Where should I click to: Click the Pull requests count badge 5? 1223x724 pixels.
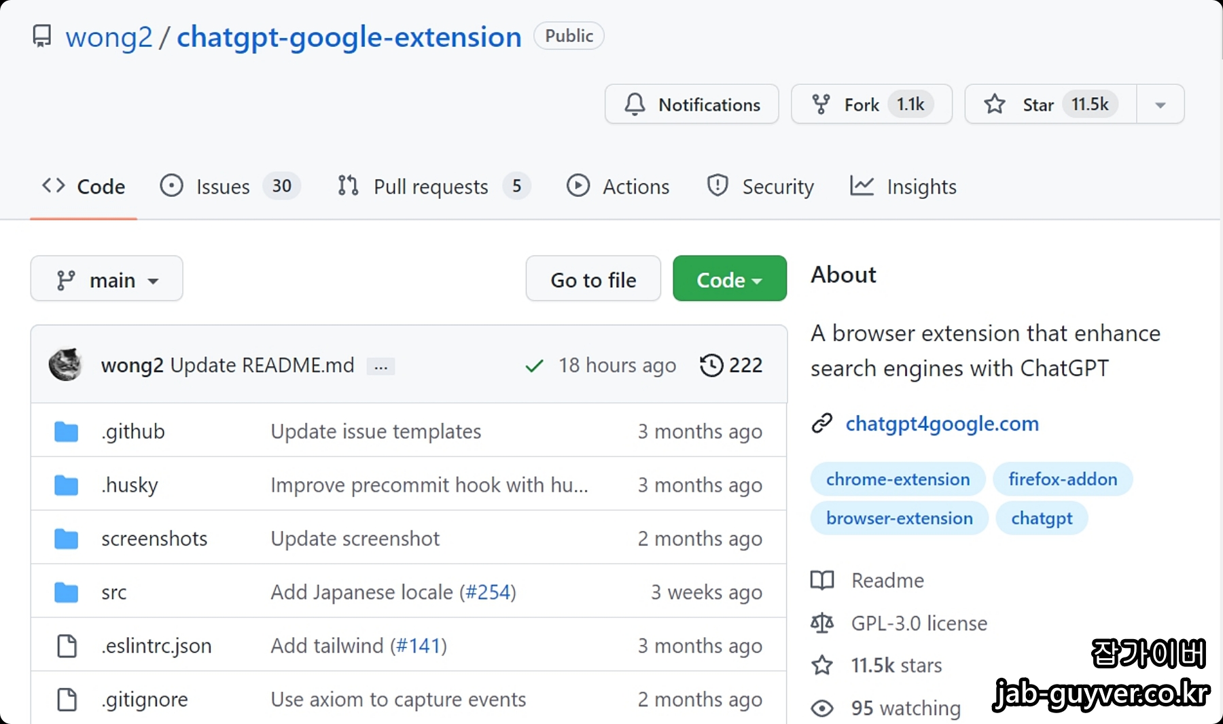[x=516, y=186]
